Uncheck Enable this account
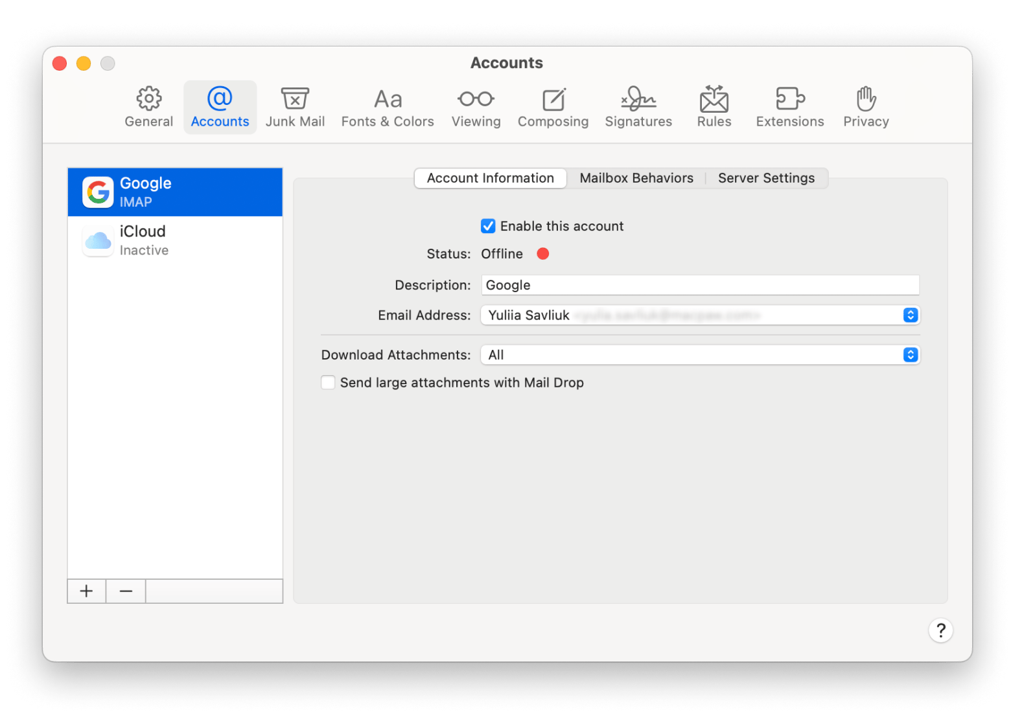This screenshot has width=1011, height=723. pyautogui.click(x=488, y=226)
